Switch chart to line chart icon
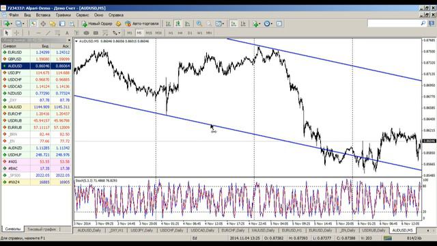The height and width of the screenshot is (246, 437). [x=188, y=24]
